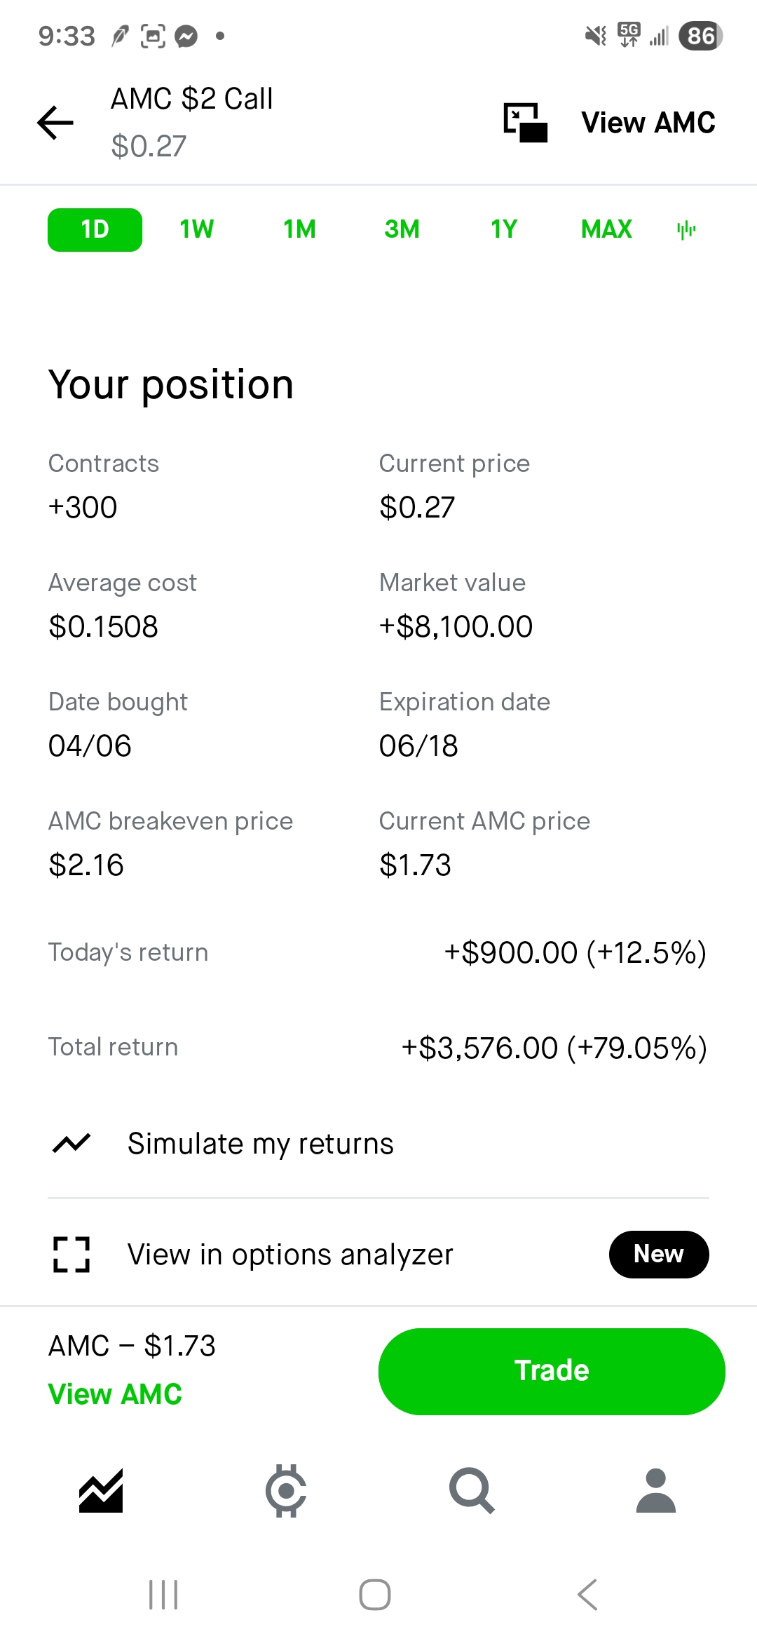This screenshot has width=757, height=1641.
Task: Open the search tab
Action: [x=472, y=1490]
